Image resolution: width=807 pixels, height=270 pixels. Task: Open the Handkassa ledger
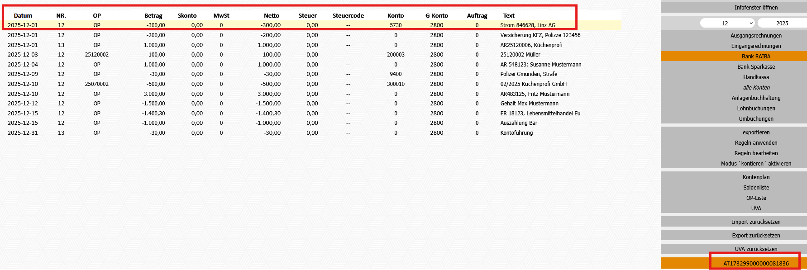pos(756,77)
